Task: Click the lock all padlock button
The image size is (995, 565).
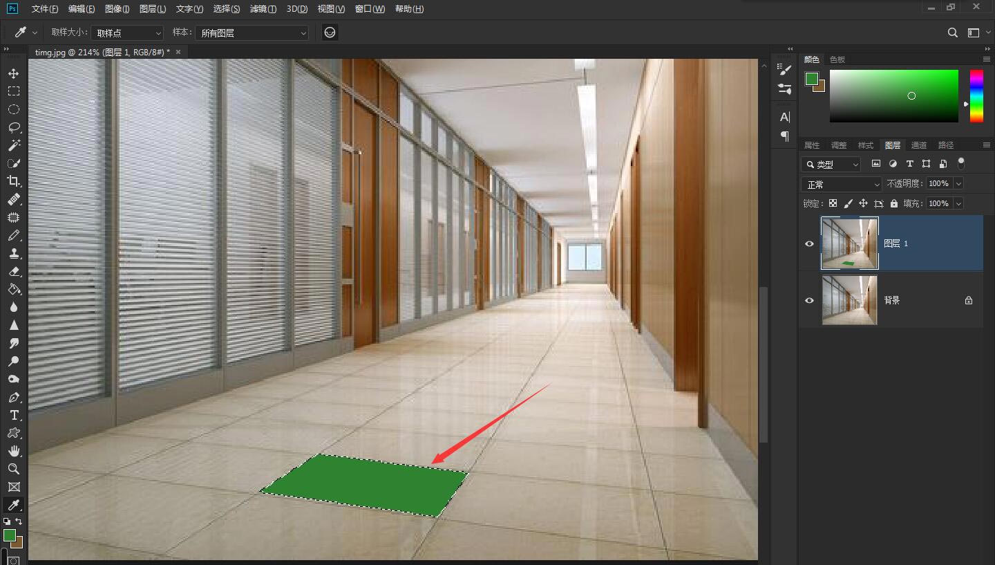Action: click(x=894, y=203)
